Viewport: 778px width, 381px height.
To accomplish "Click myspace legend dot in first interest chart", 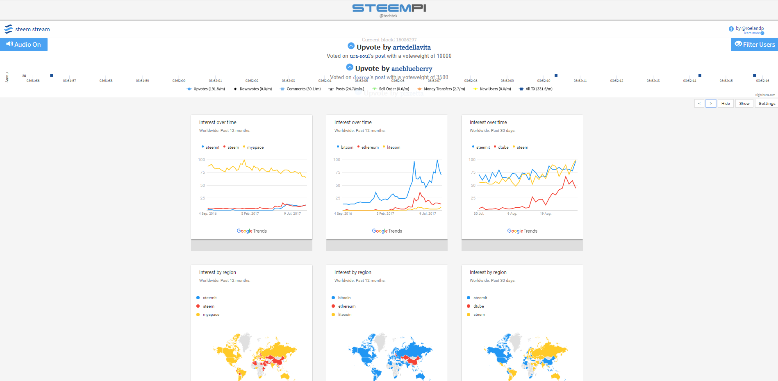I will 244,147.
